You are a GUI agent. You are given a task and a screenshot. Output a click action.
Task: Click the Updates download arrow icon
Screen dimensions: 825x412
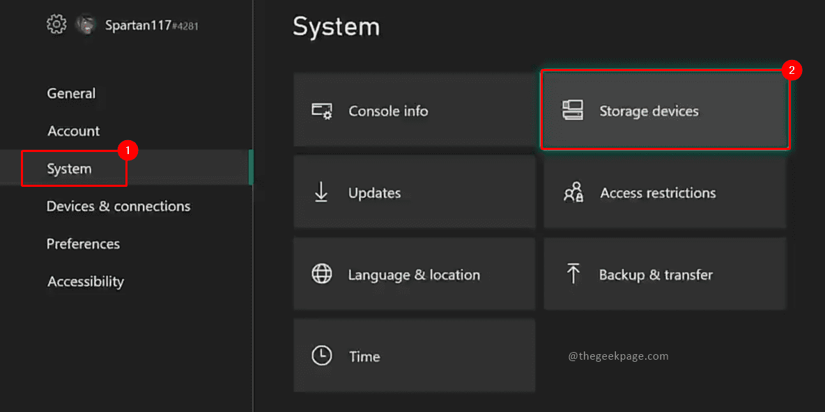(321, 192)
